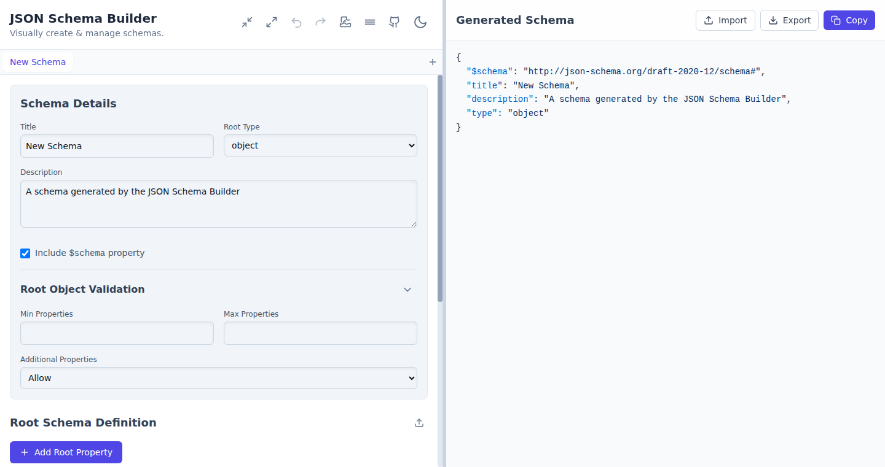
Task: Click the JSON Schema Builder title
Action: (83, 19)
